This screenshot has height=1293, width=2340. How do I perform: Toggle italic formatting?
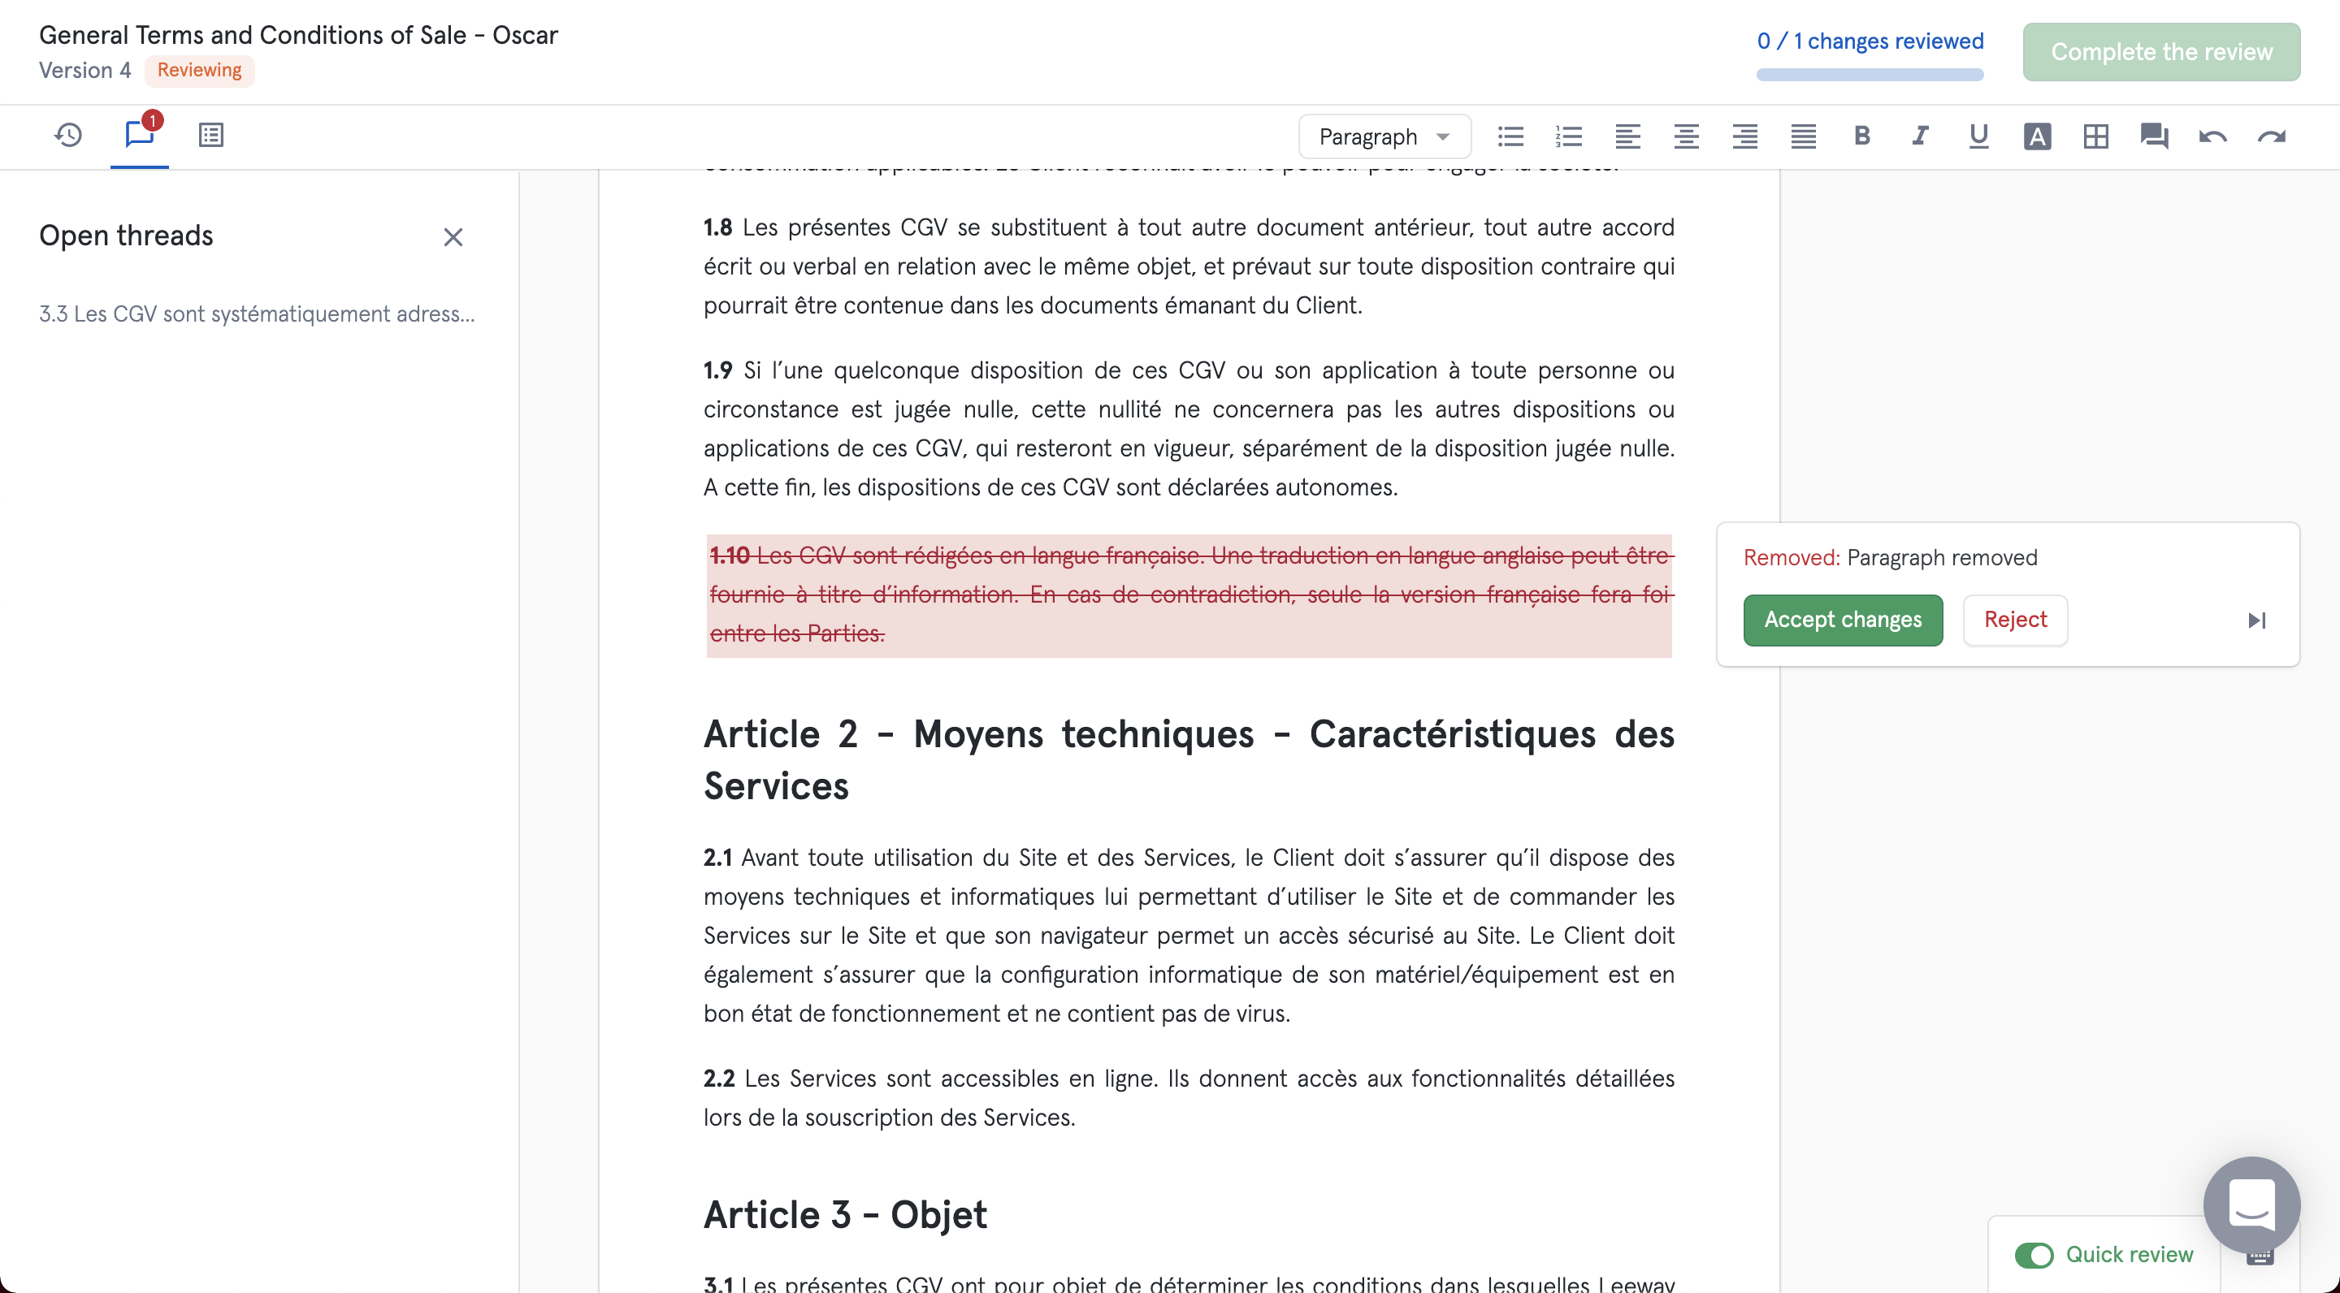pos(1919,137)
